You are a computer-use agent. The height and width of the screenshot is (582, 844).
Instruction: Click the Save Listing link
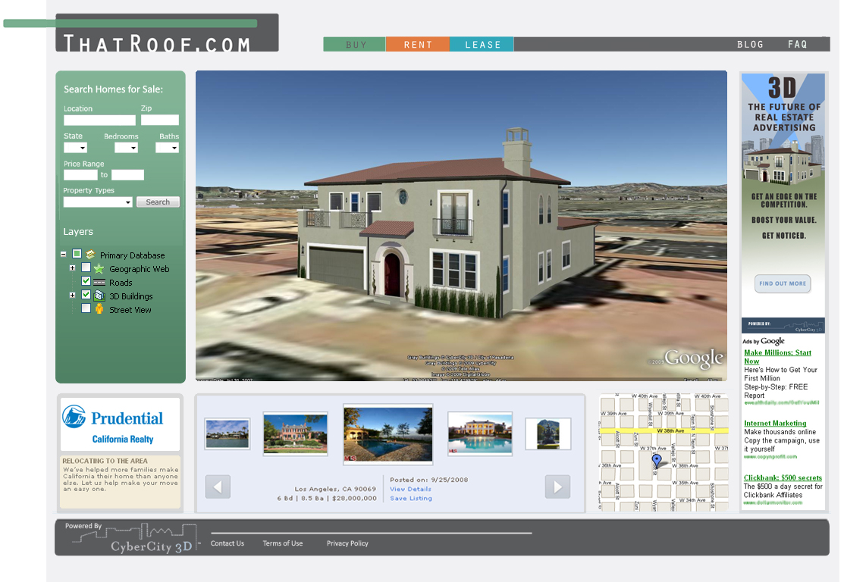pos(411,498)
